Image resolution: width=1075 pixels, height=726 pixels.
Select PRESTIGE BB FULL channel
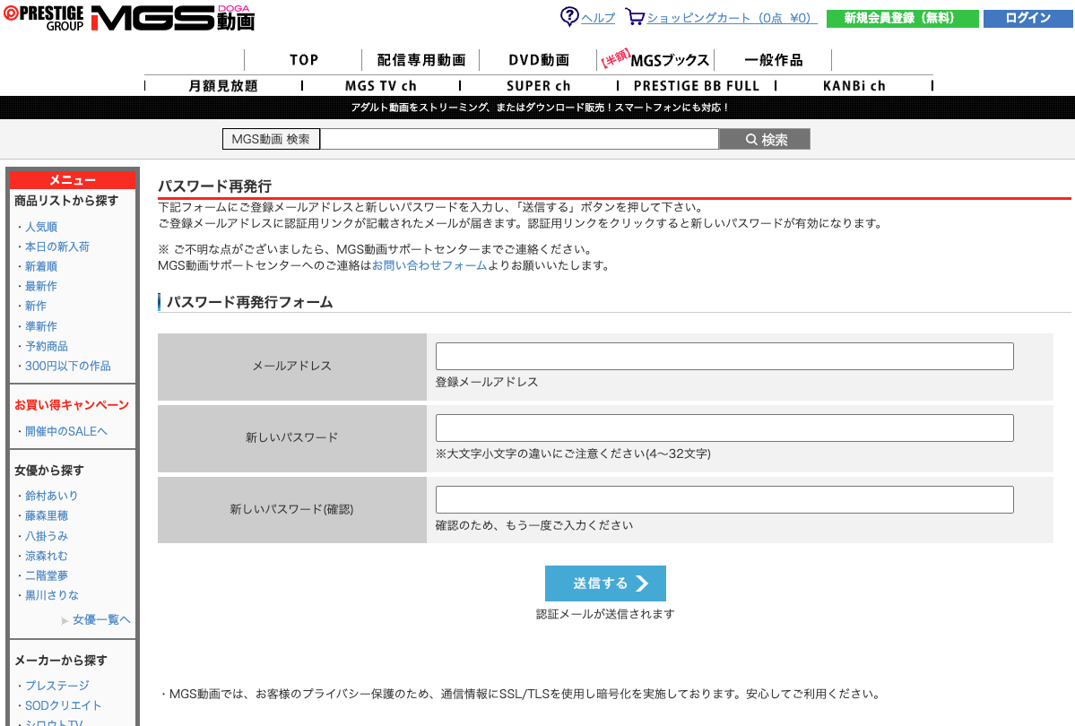(x=697, y=86)
